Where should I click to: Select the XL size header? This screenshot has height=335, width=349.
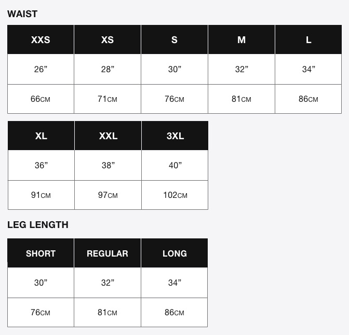point(41,136)
